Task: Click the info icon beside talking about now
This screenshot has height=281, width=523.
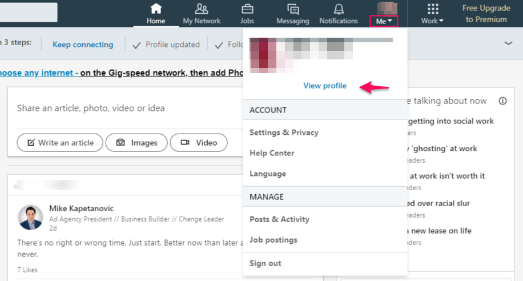Action: point(502,101)
